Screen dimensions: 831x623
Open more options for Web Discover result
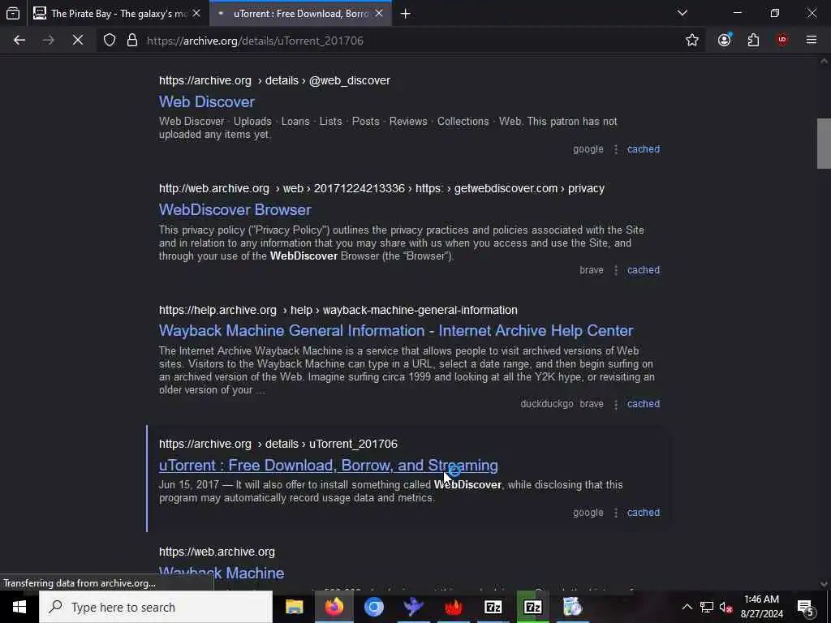click(615, 149)
